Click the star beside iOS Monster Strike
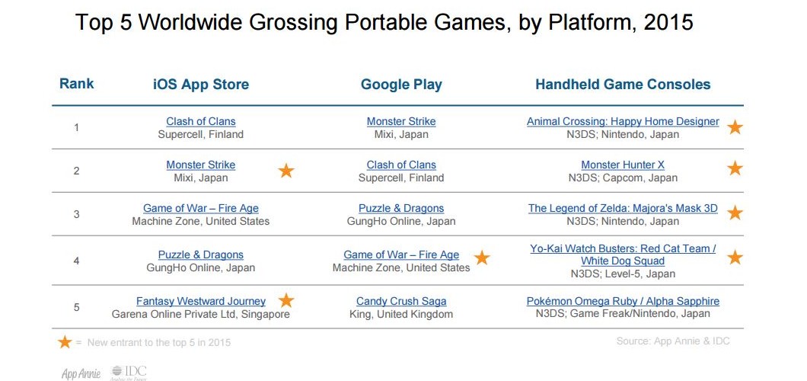 coord(286,171)
